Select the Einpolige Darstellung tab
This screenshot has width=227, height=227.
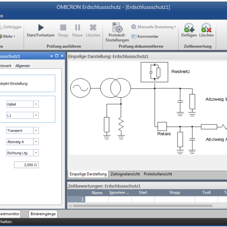coord(88,174)
